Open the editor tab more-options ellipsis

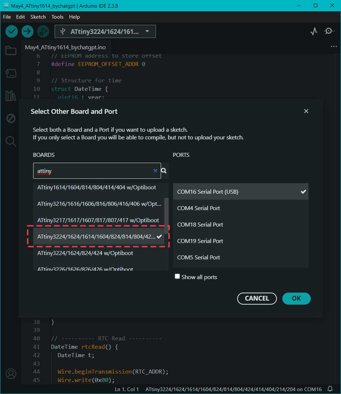334,46
